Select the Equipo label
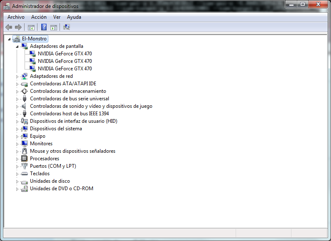Image resolution: width=331 pixels, height=241 pixels. pos(37,137)
